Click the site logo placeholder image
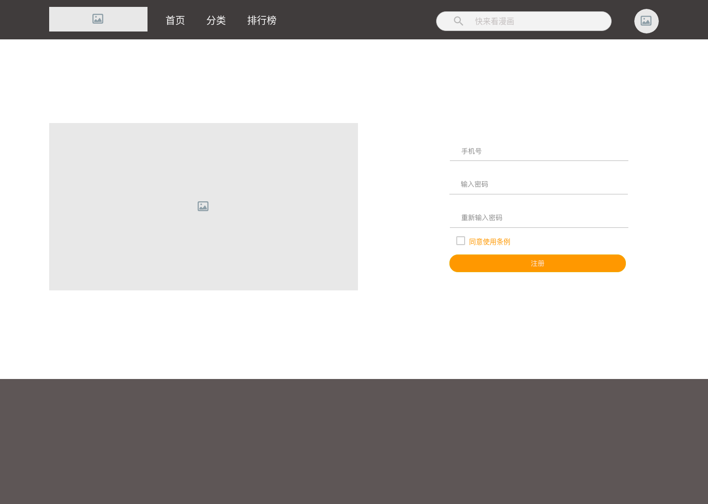Screen dimensions: 708x504 click(x=98, y=19)
